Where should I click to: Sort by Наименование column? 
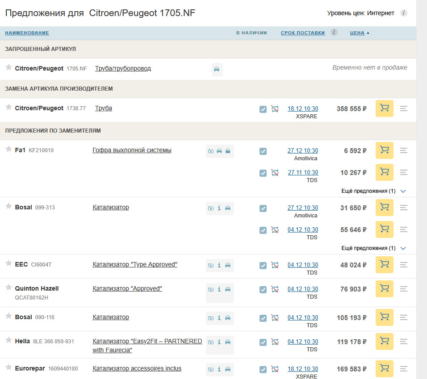click(x=27, y=33)
